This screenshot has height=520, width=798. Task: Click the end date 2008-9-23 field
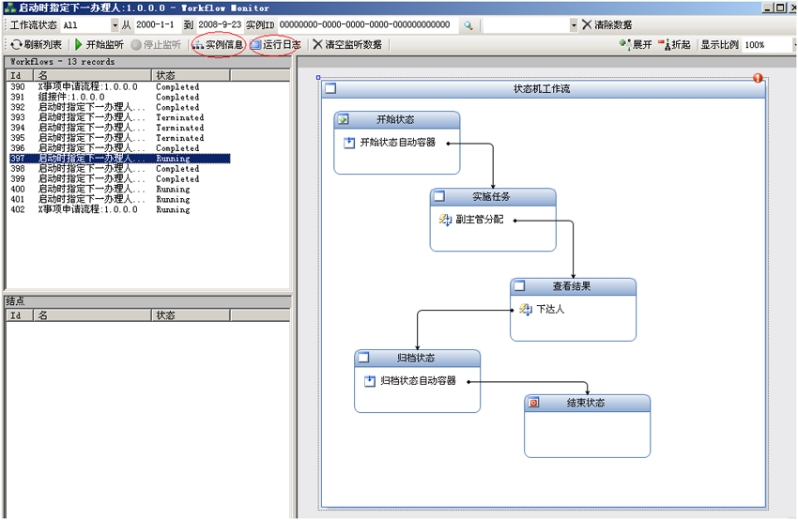click(220, 25)
